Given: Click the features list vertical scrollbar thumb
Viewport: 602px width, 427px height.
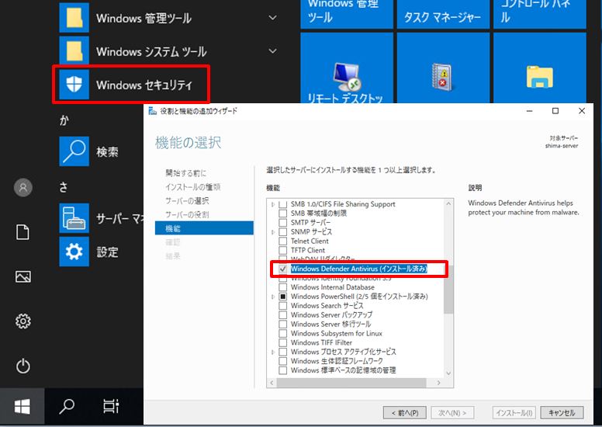Looking at the screenshot, I should point(448,289).
